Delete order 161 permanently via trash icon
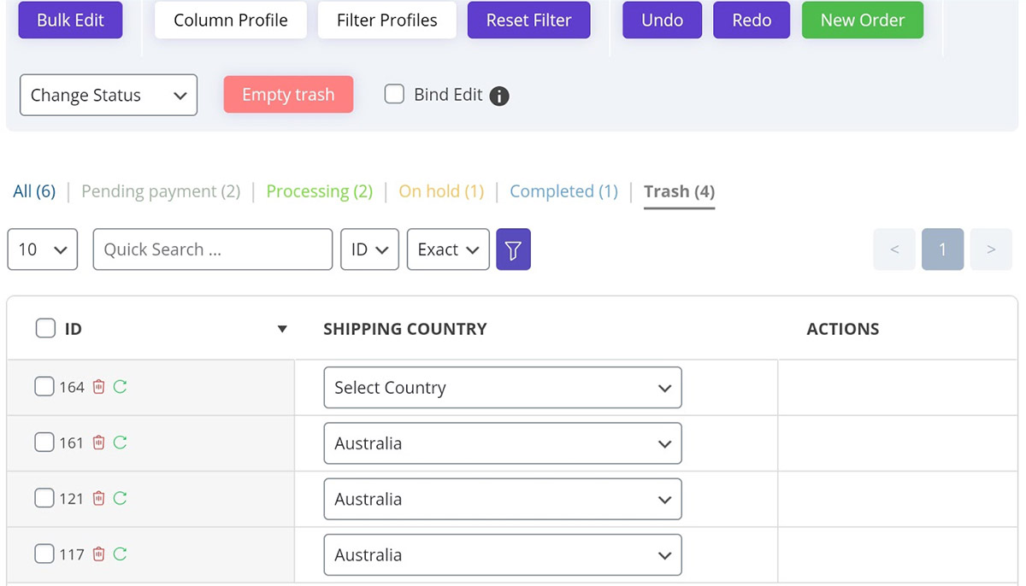This screenshot has height=586, width=1026. click(98, 442)
